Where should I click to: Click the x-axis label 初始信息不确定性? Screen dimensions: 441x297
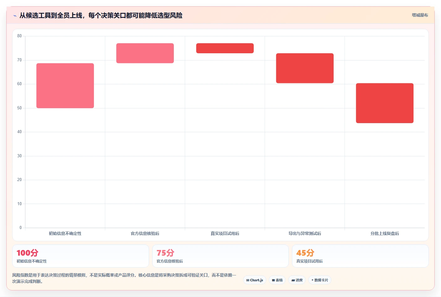pyautogui.click(x=65, y=233)
